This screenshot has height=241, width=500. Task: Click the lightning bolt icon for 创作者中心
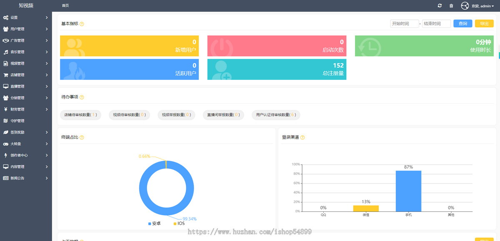click(6, 155)
